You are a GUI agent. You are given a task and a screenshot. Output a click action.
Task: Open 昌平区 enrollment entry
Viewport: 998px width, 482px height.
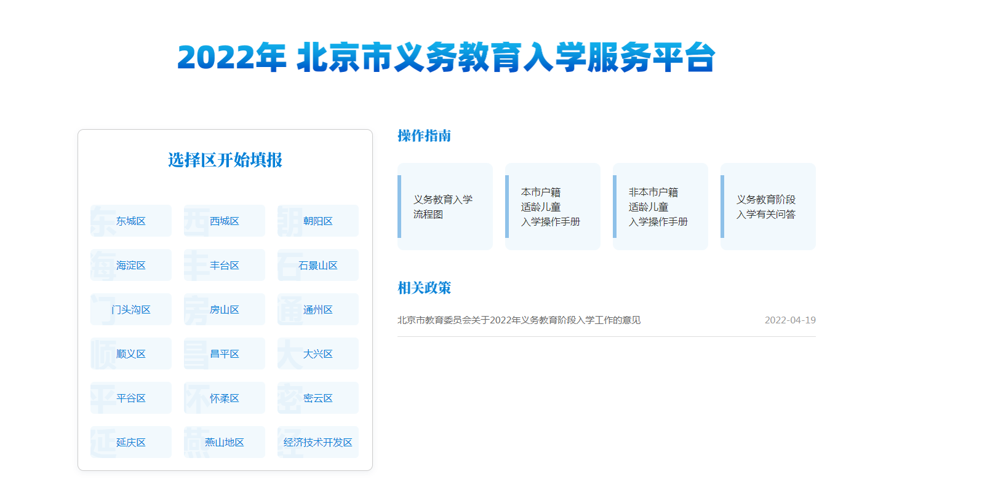point(225,354)
